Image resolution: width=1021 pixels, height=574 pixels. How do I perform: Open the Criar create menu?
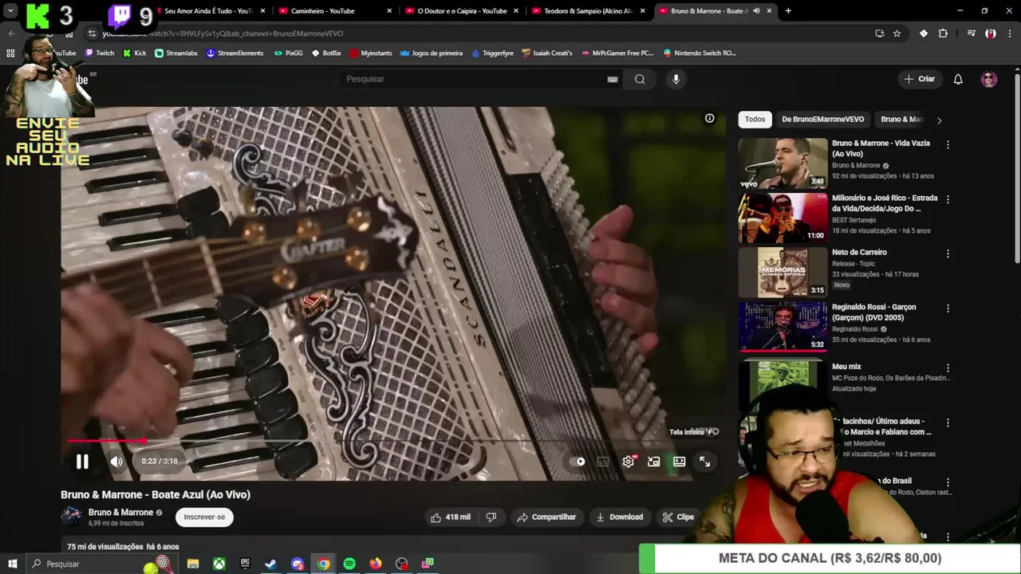coord(919,79)
